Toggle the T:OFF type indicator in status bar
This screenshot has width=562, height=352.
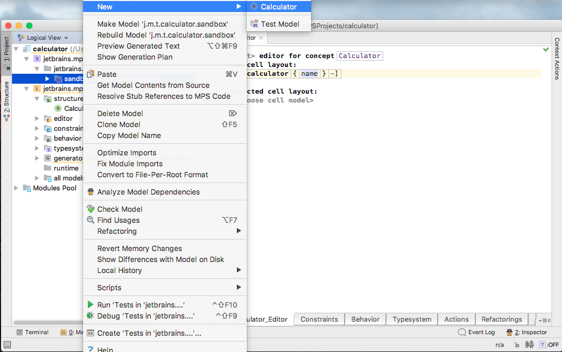549,345
